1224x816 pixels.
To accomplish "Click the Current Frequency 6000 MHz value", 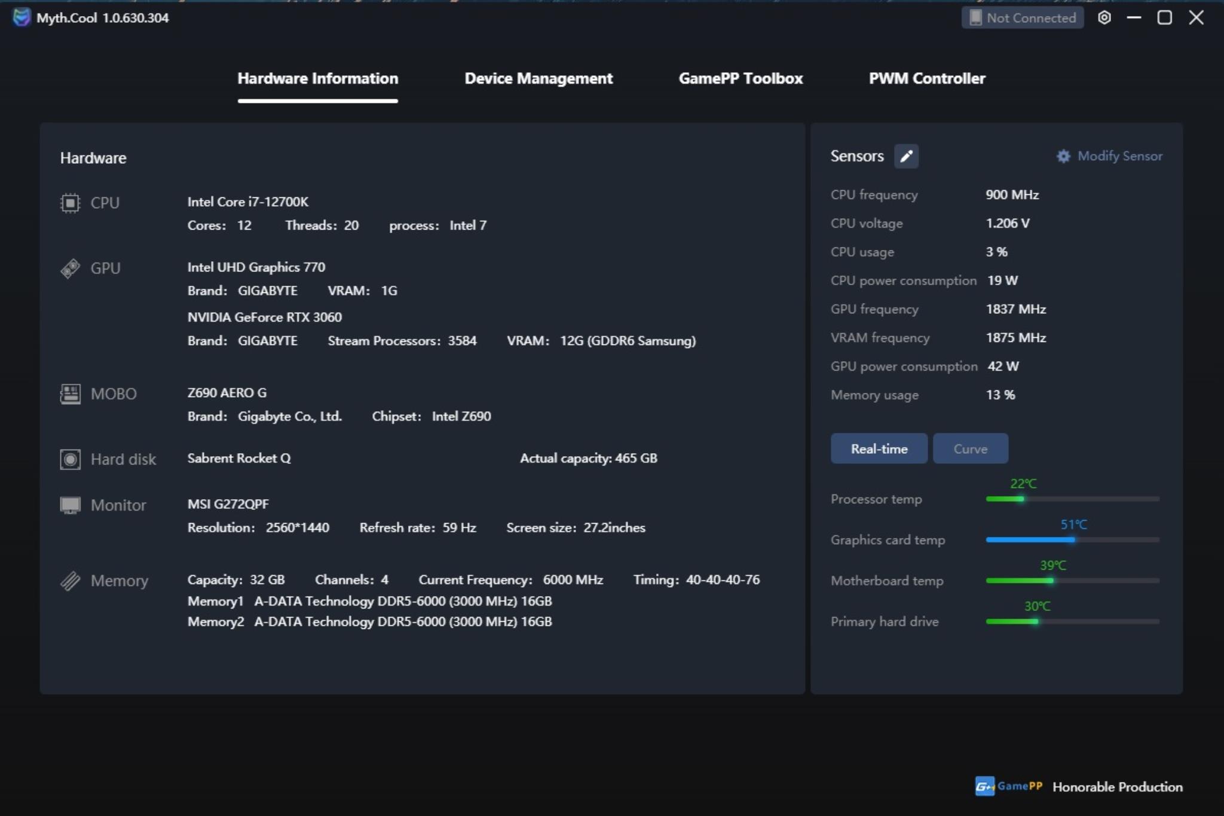I will pos(573,580).
